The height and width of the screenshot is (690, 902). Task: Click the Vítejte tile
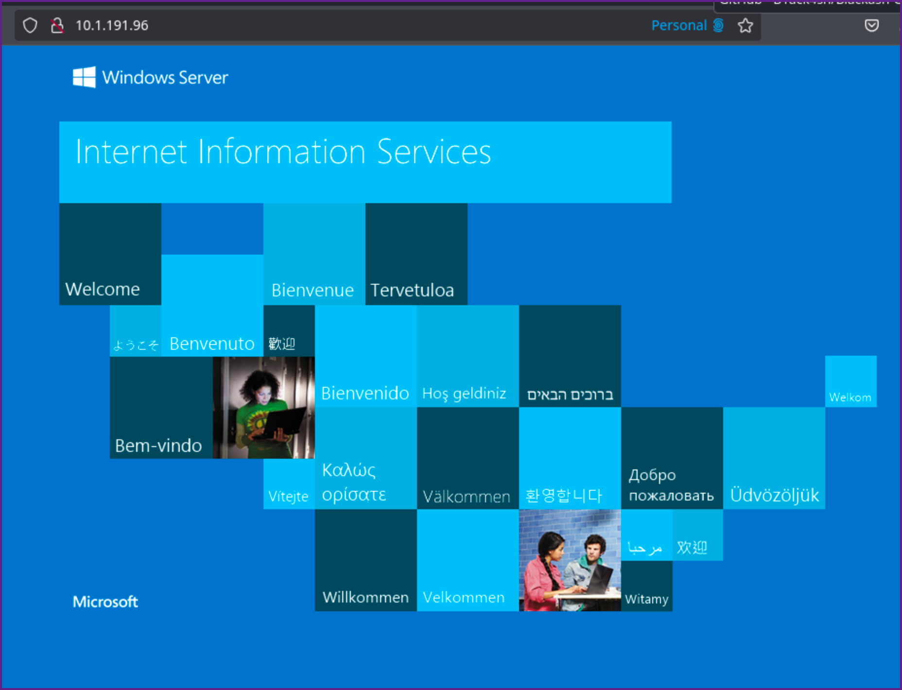coord(289,484)
